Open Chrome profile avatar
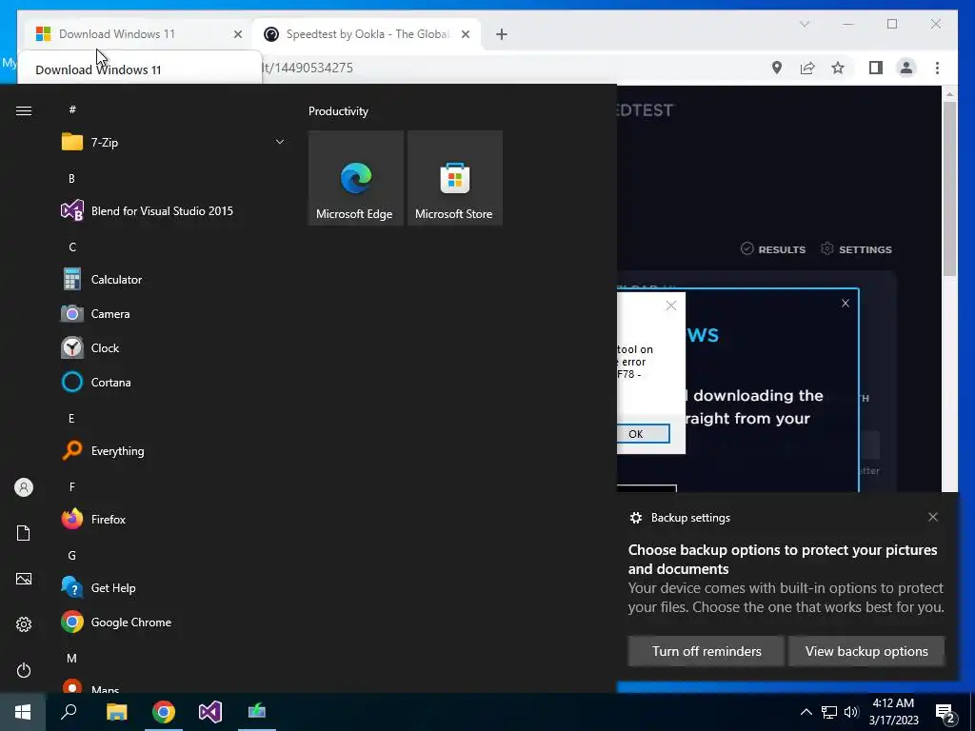 [x=906, y=68]
